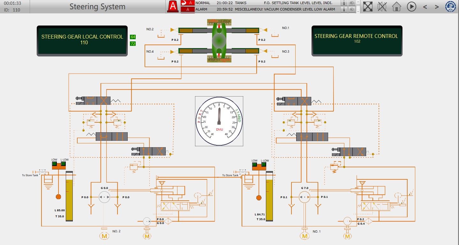Click the right tank orange float sensor
This screenshot has width=459, height=245.
(259, 198)
